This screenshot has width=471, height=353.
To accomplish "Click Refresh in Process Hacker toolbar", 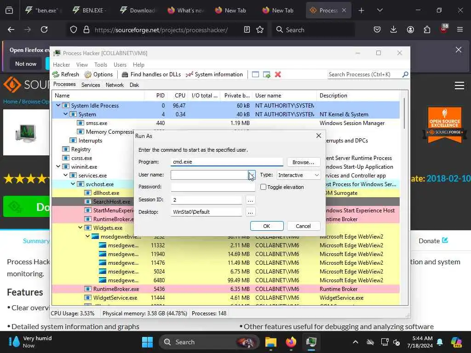I will (66, 74).
